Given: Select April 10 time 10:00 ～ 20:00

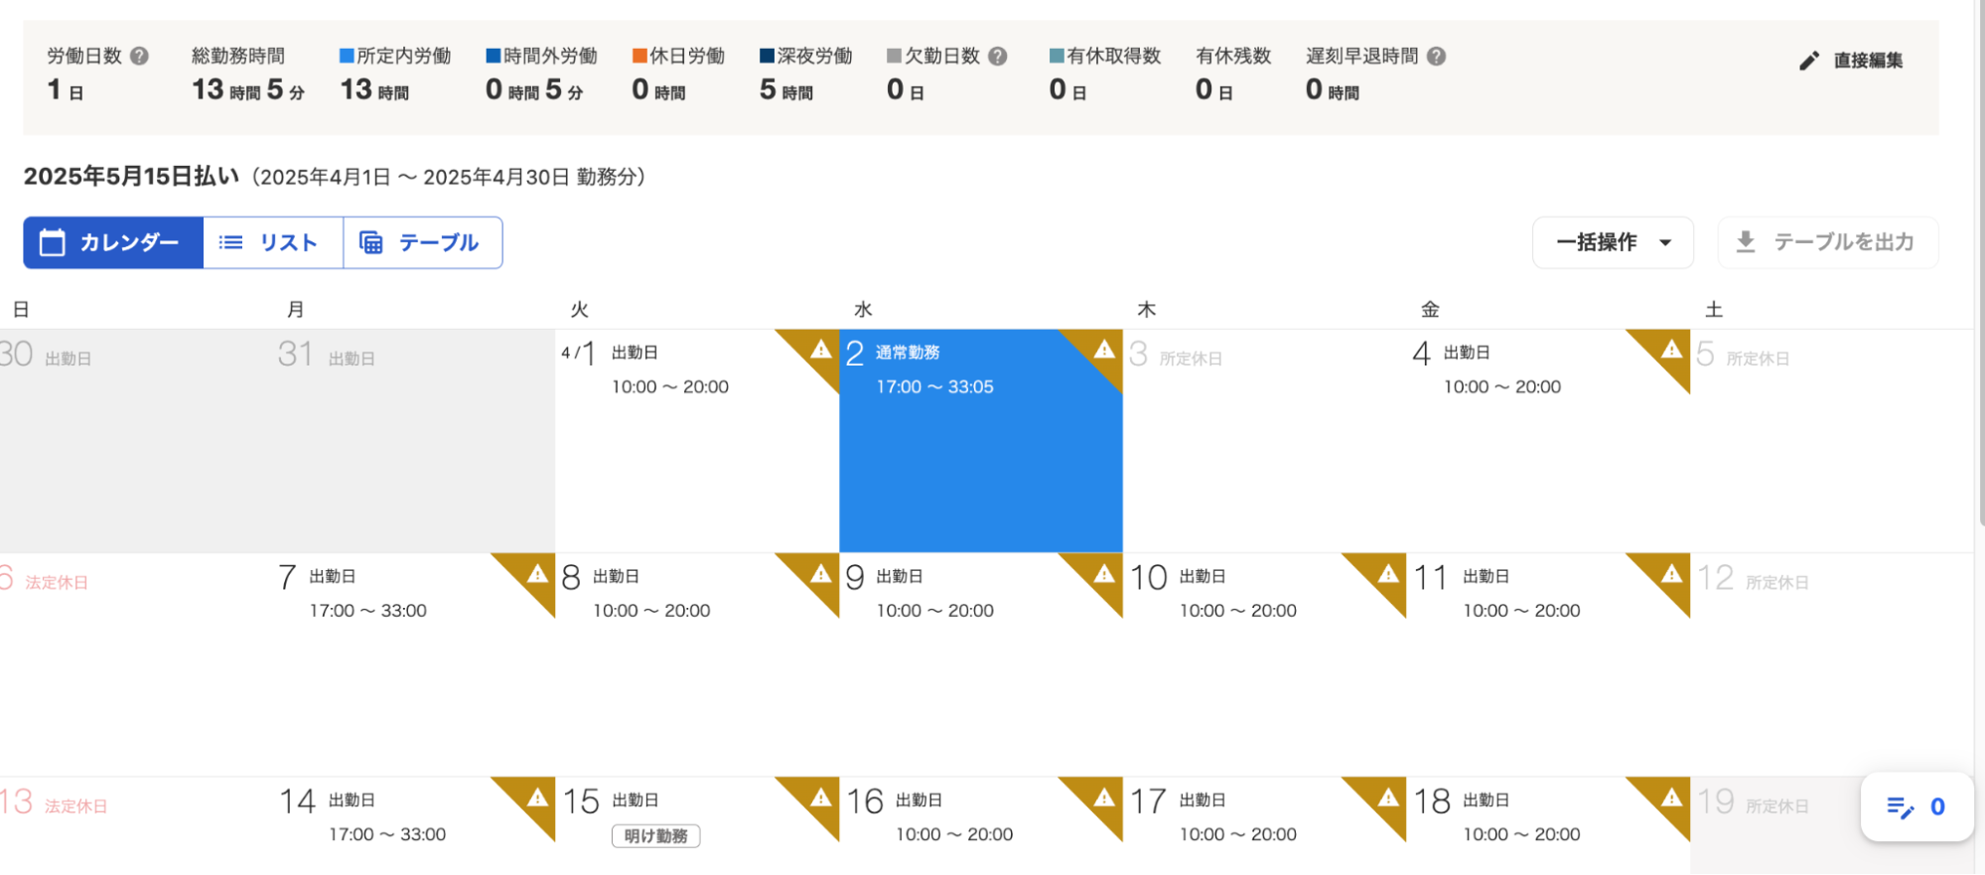Looking at the screenshot, I should pos(1238,611).
